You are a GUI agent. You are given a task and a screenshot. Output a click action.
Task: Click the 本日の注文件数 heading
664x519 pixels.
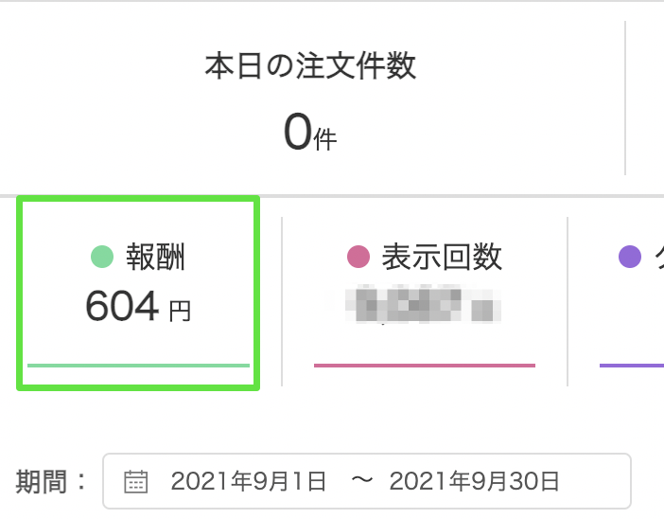[310, 66]
